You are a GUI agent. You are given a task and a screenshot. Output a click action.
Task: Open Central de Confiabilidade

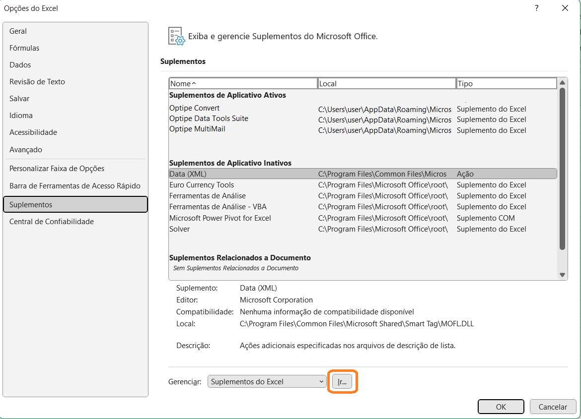(x=75, y=221)
